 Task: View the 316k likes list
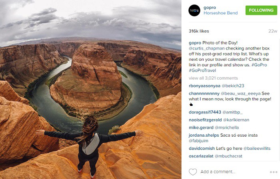(x=199, y=31)
